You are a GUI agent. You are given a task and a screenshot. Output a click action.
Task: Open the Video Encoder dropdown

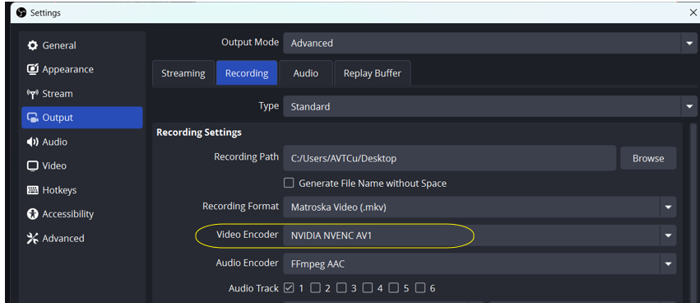pyautogui.click(x=480, y=235)
